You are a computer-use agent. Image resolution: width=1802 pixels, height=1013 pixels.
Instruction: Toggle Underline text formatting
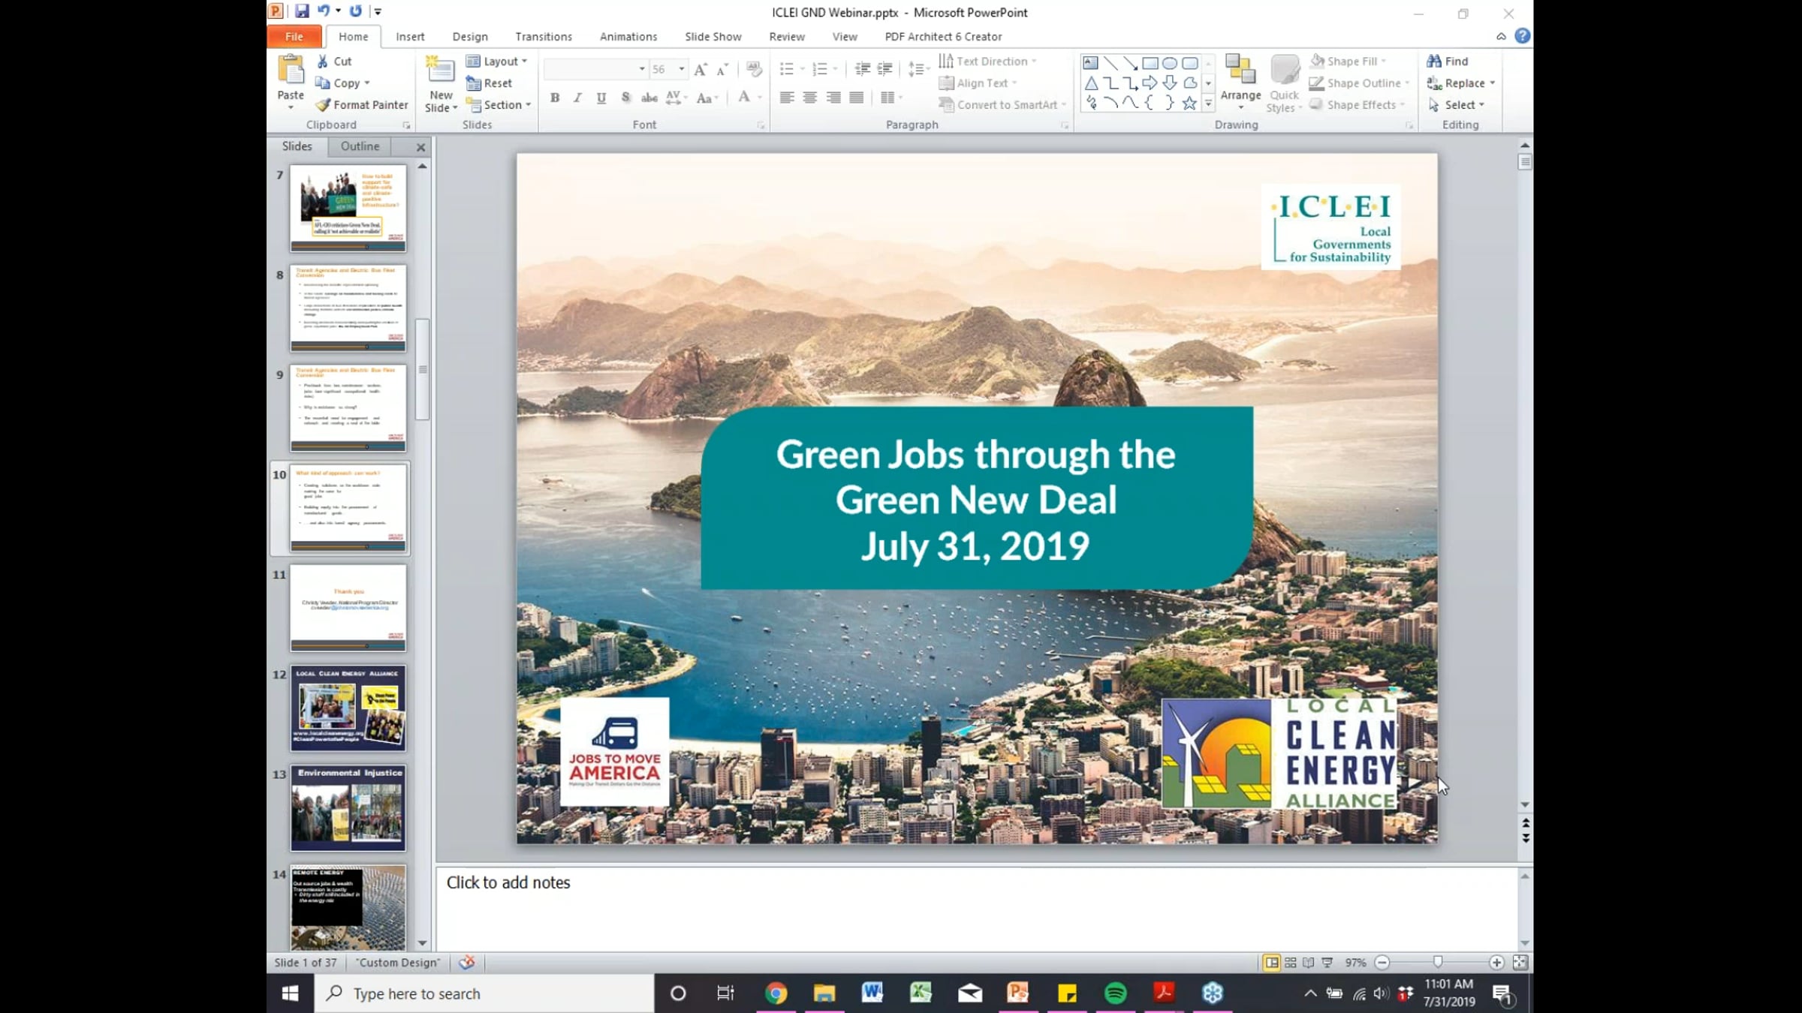pyautogui.click(x=601, y=98)
